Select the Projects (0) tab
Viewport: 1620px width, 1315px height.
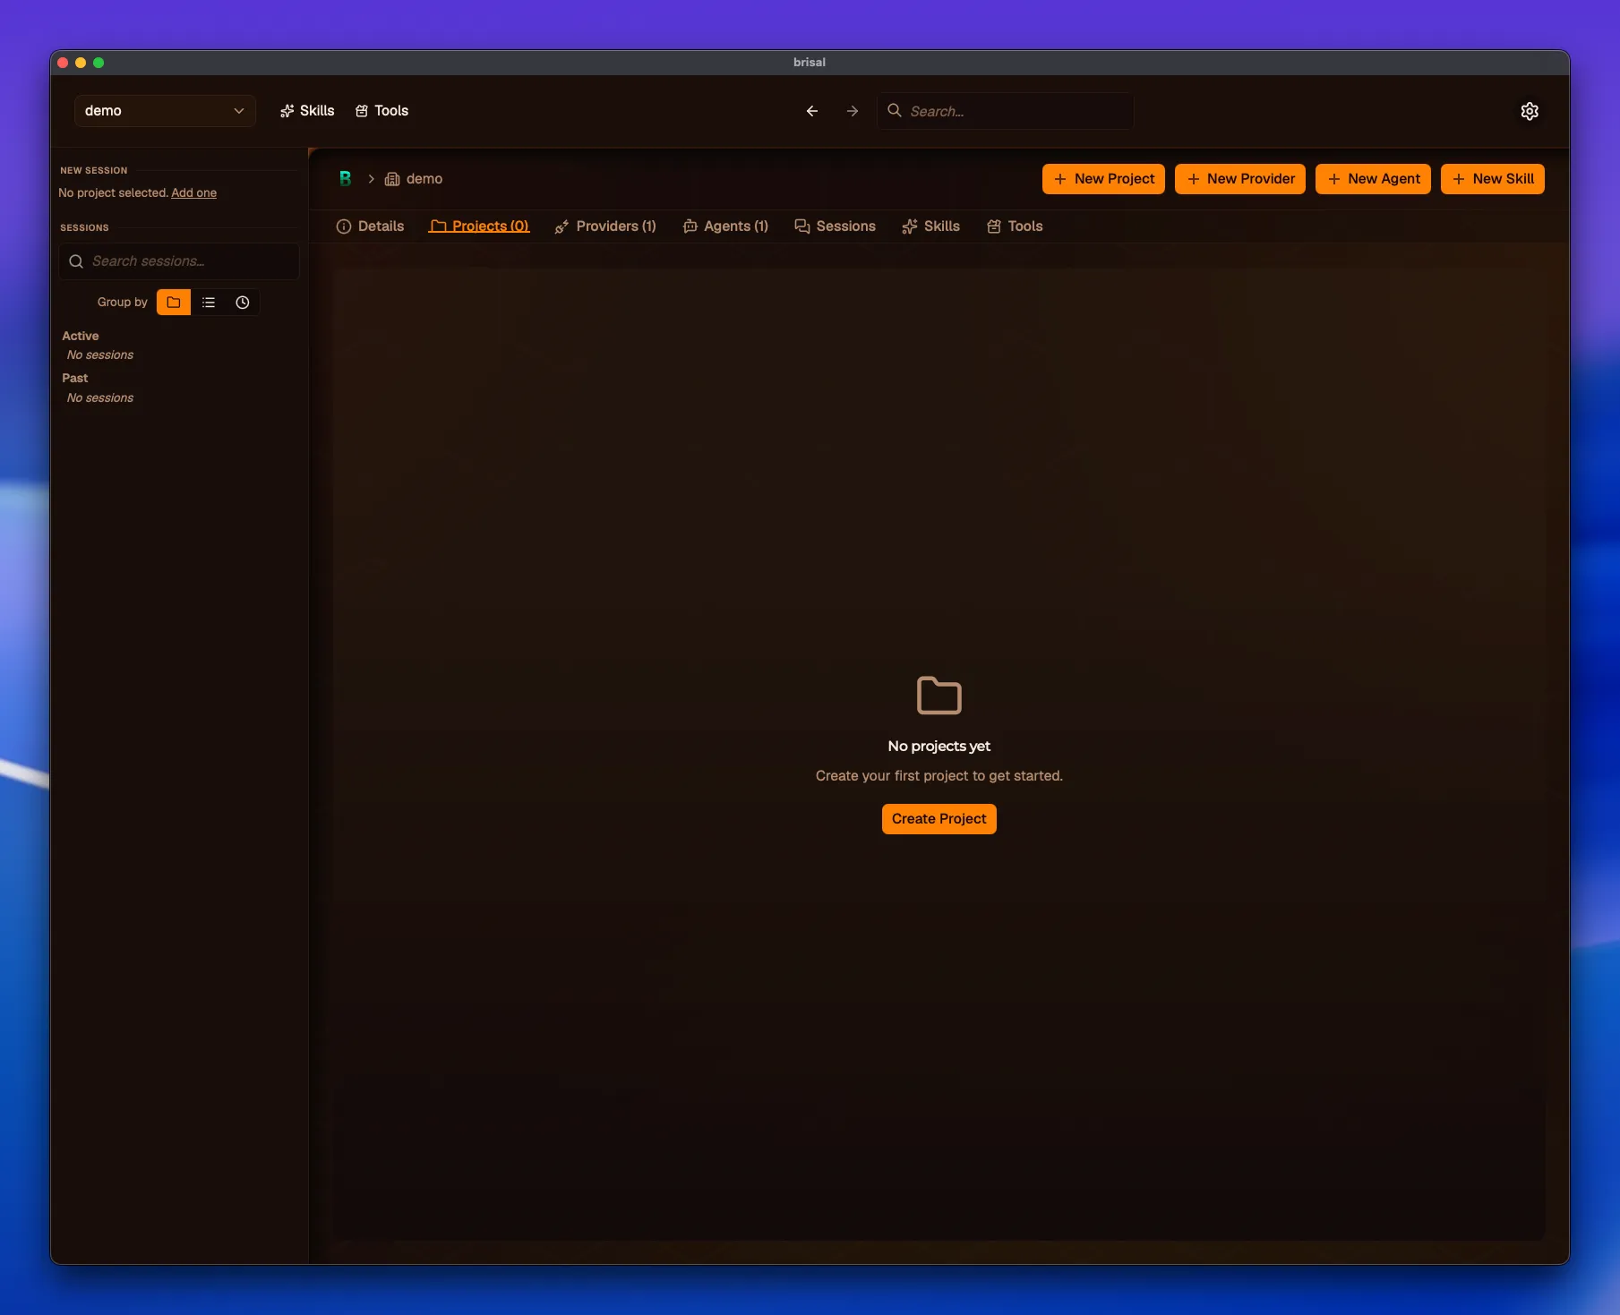[479, 226]
